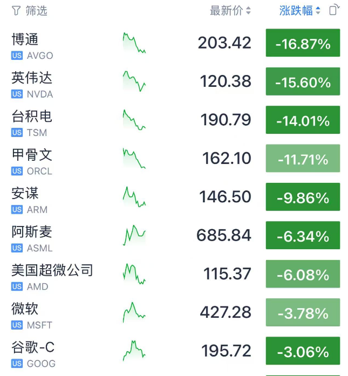Toggle the -15.60% change badge for 英伟达
The image size is (348, 376).
coord(303,82)
